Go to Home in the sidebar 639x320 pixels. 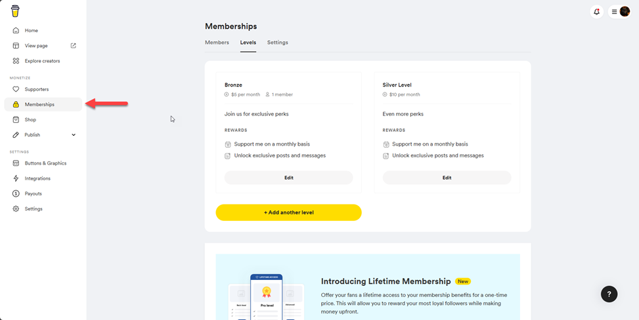[31, 31]
